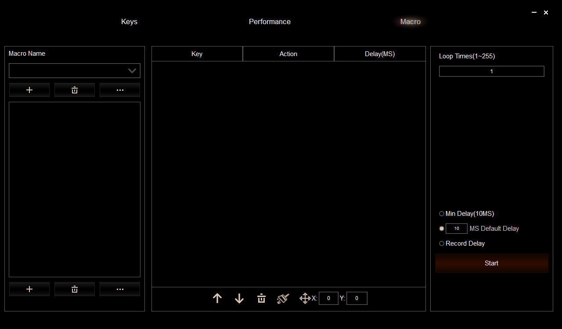562x329 pixels.
Task: Focus the X coordinate input field
Action: 328,298
